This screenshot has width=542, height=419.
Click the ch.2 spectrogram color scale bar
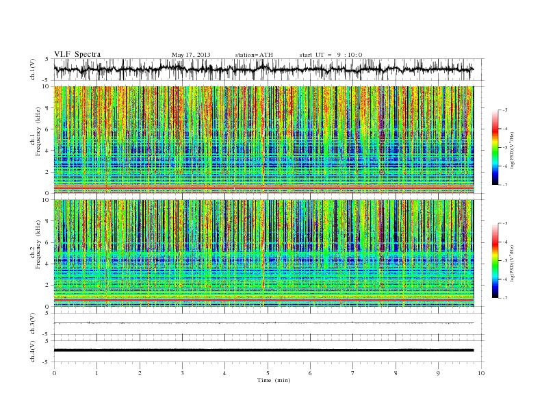click(495, 260)
